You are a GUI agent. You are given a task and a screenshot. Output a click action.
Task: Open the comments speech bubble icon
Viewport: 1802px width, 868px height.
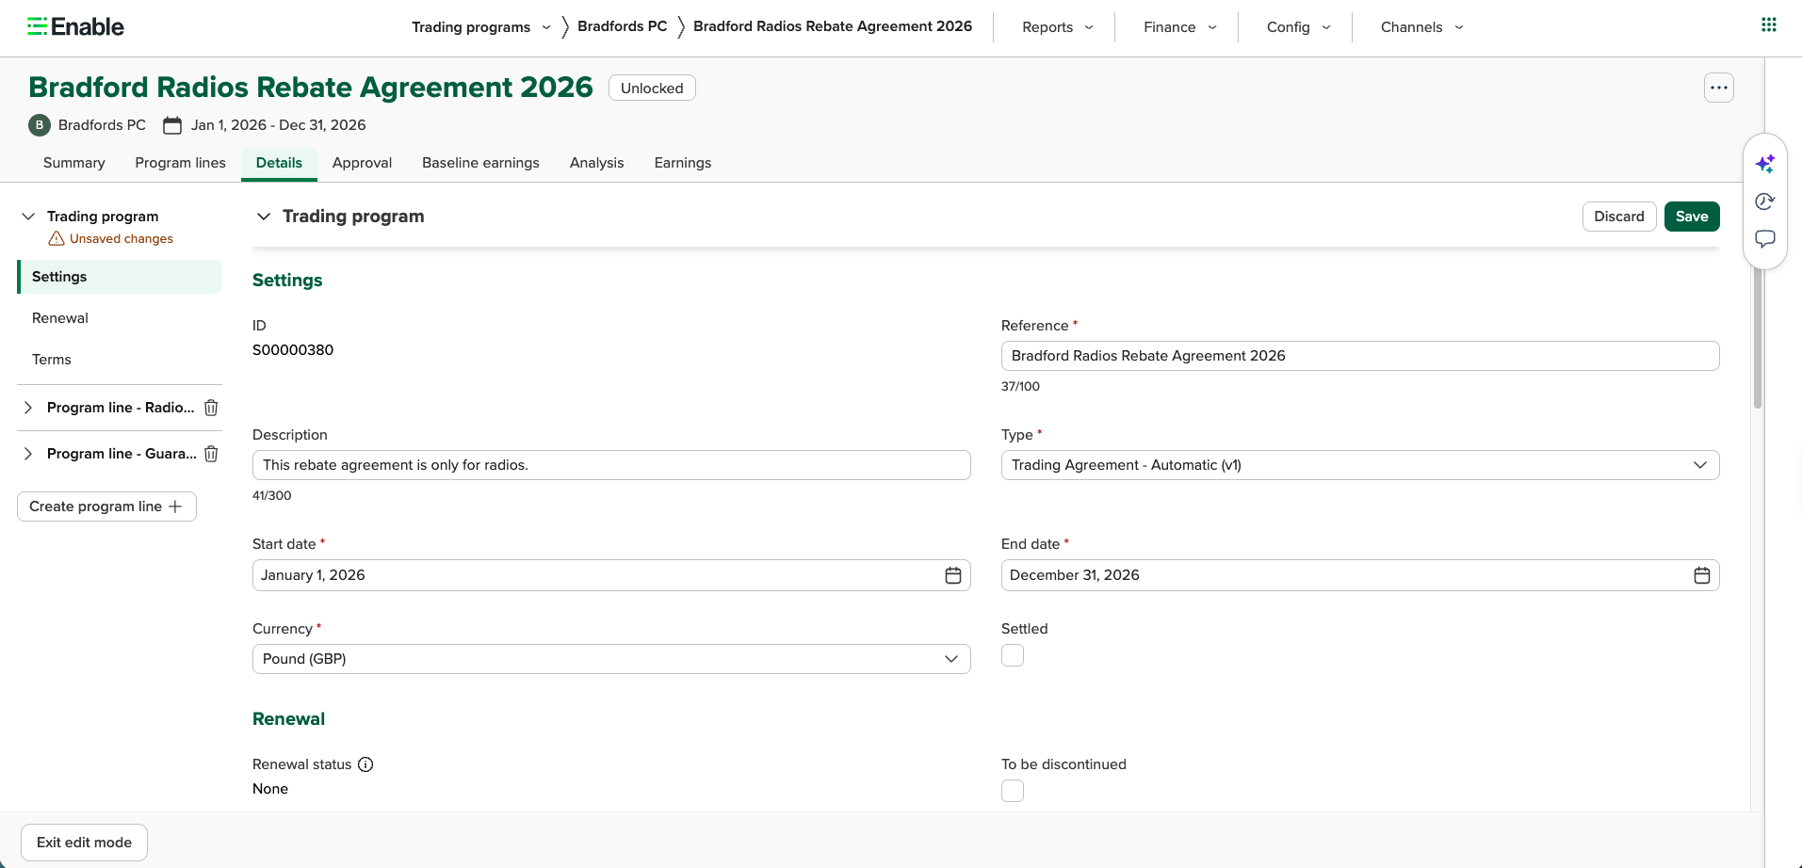pyautogui.click(x=1765, y=239)
